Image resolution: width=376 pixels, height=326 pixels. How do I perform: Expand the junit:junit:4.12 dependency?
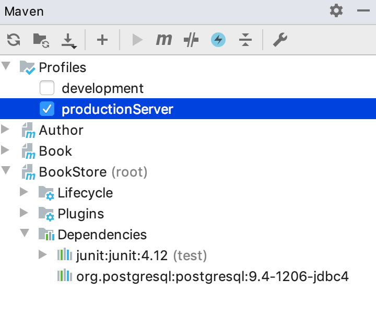[43, 255]
